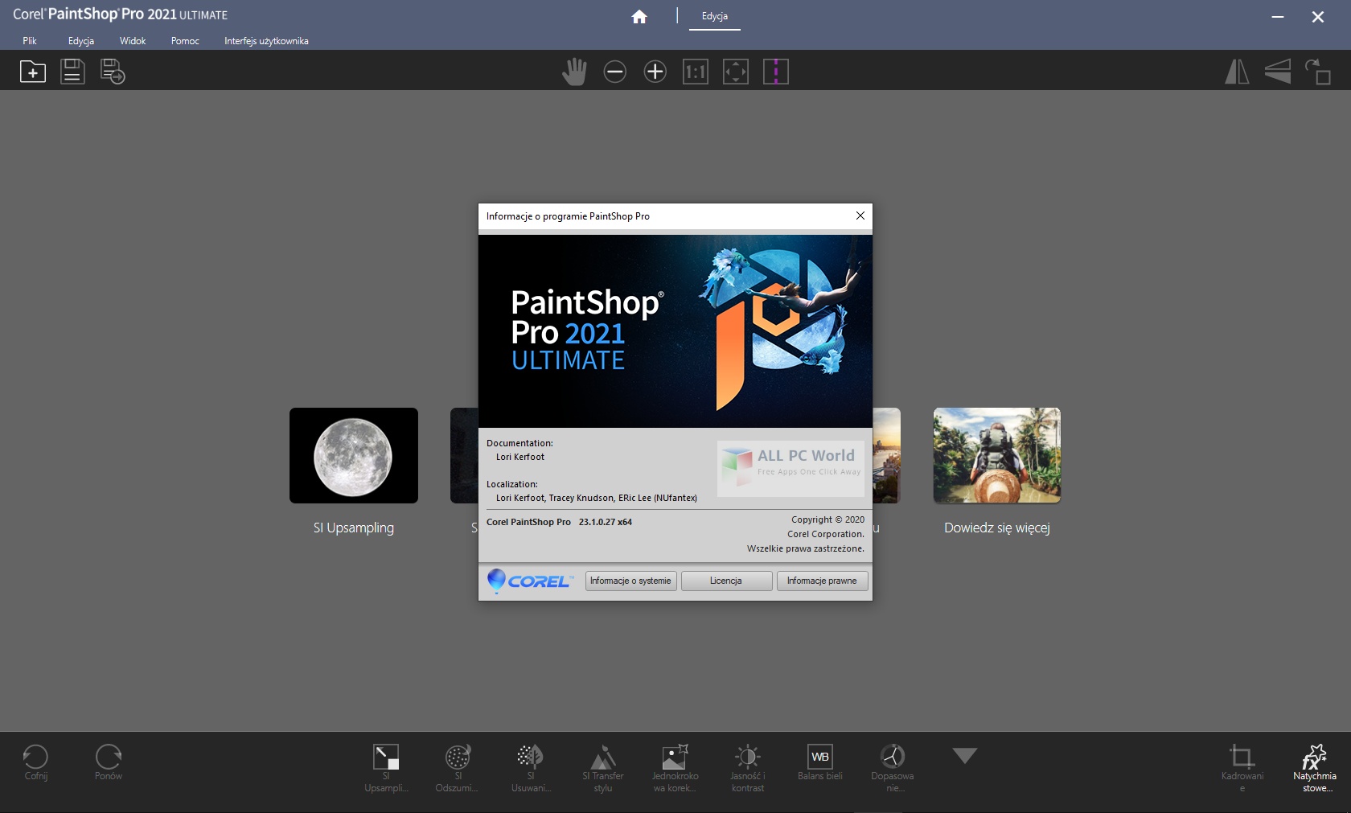Click the Ponów redo icon
This screenshot has height=813, width=1351.
coord(109,762)
